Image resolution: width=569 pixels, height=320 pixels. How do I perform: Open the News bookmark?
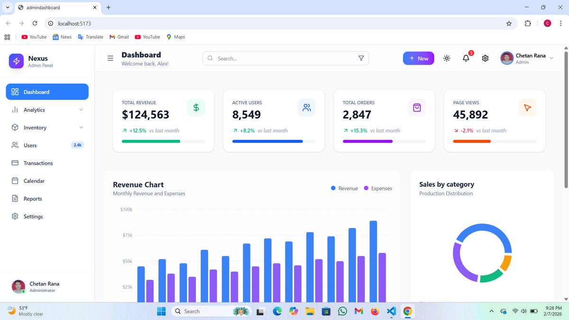pyautogui.click(x=62, y=37)
